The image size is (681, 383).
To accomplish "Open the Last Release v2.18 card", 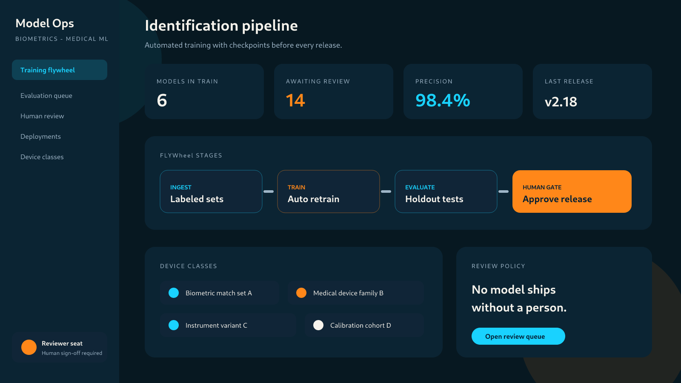I will point(592,91).
